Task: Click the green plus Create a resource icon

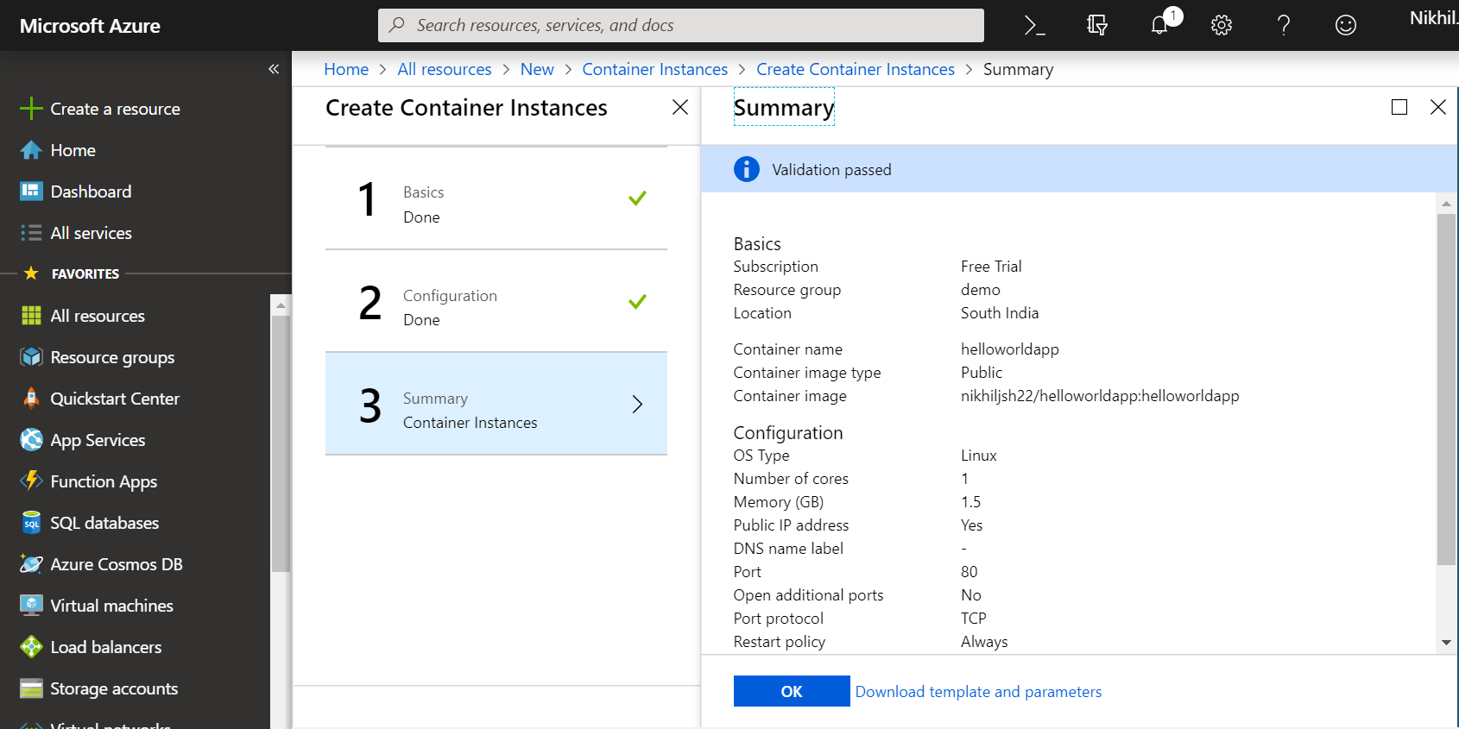Action: coord(31,109)
